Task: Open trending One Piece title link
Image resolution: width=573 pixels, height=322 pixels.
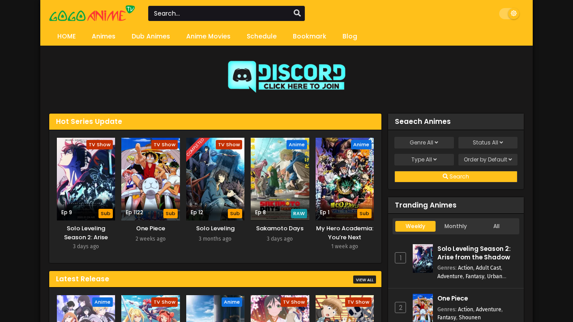Action: tap(453, 298)
